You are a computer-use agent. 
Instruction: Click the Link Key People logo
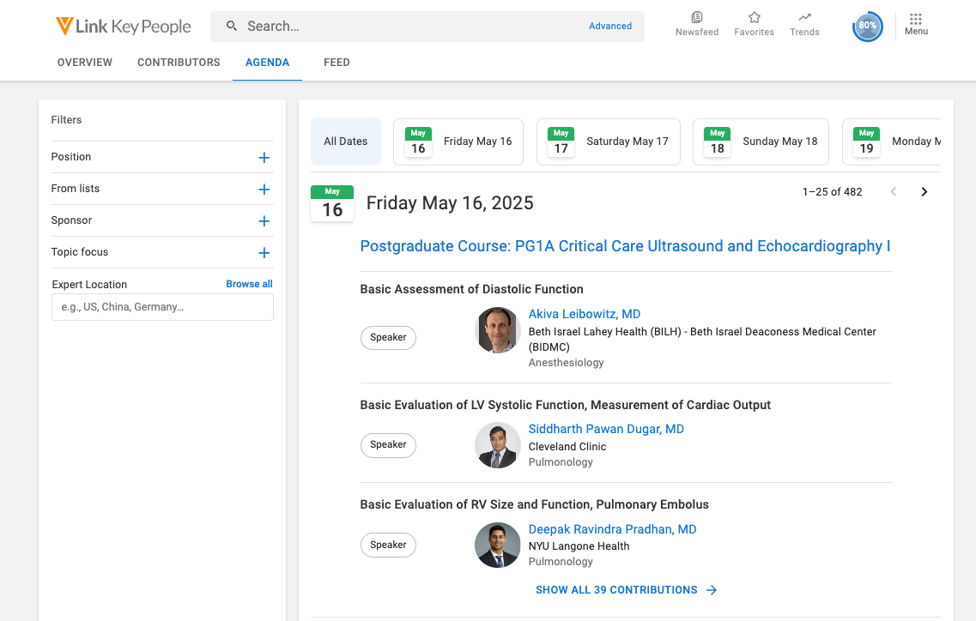(124, 27)
